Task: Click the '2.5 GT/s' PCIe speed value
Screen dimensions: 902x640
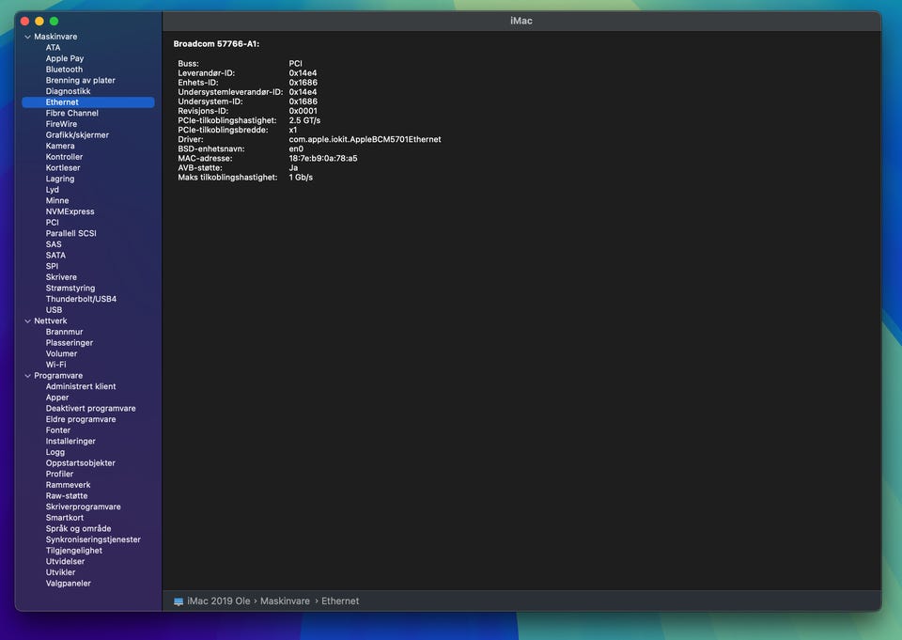Action: click(304, 120)
